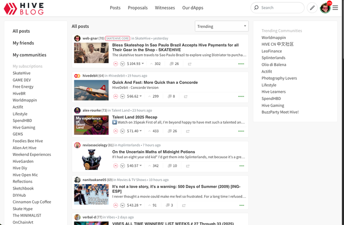The width and height of the screenshot is (344, 225).
Task: Click web-gnar's author avatar
Action: (77, 38)
